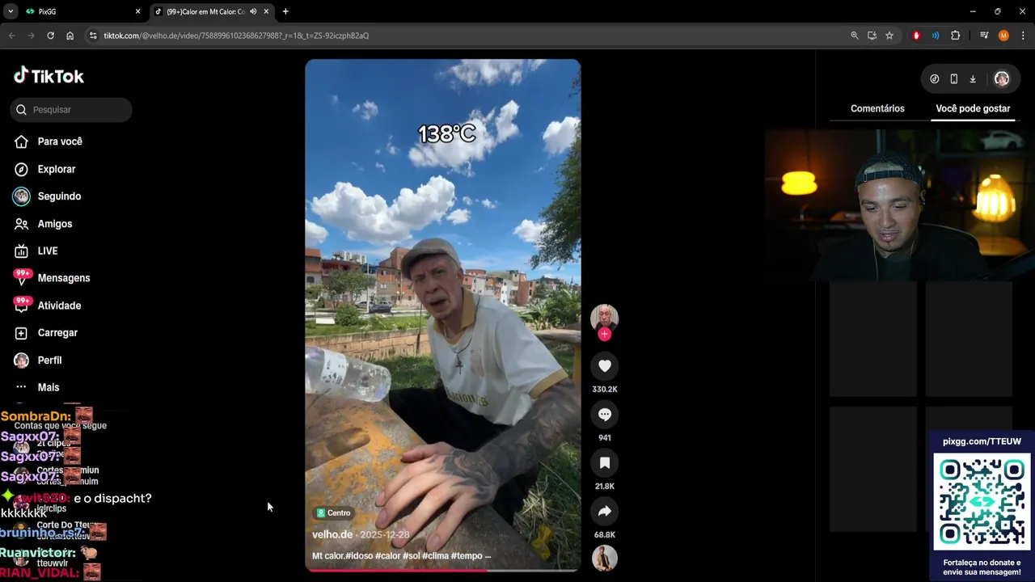Share the video with the arrow icon
1035x582 pixels.
[x=604, y=512]
